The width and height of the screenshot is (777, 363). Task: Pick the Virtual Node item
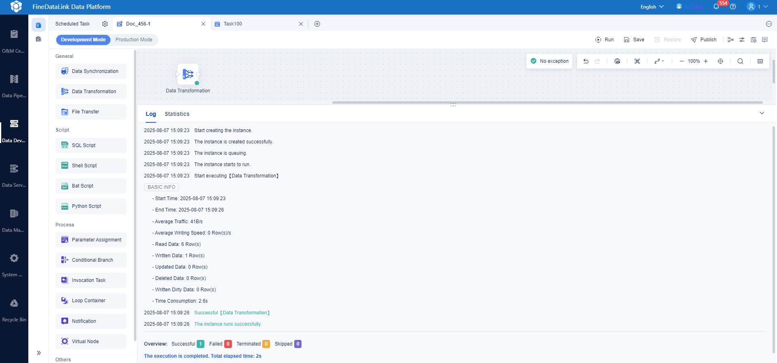(91, 342)
